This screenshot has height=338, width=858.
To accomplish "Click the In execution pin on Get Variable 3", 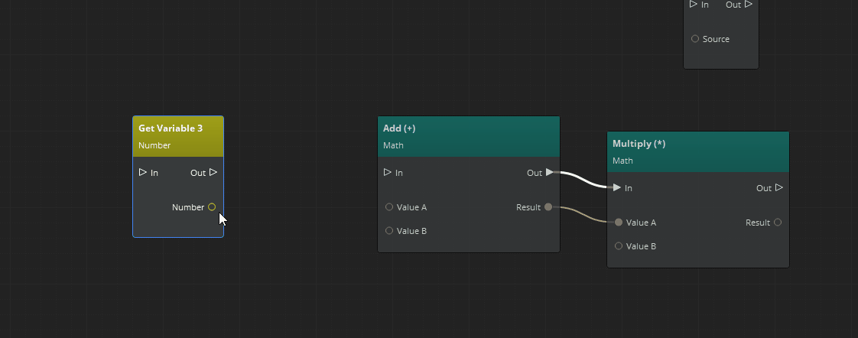I will click(143, 172).
